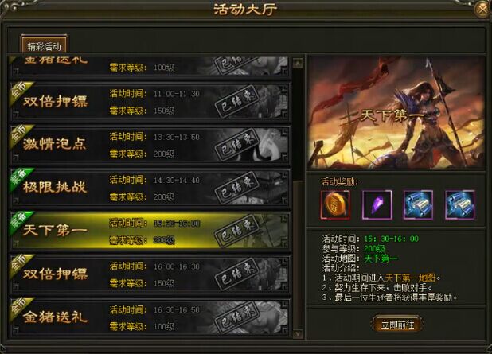Click the 立即前往 button
This screenshot has width=492, height=354.
click(x=397, y=325)
